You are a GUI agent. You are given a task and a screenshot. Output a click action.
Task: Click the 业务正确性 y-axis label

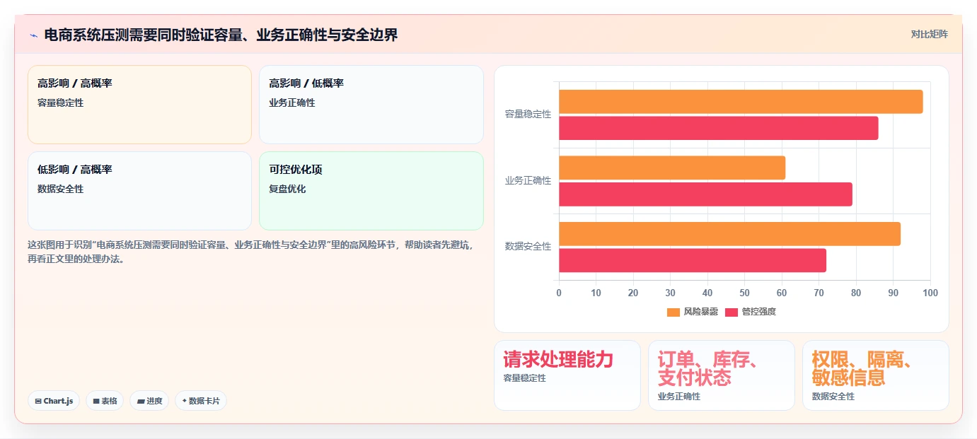528,180
